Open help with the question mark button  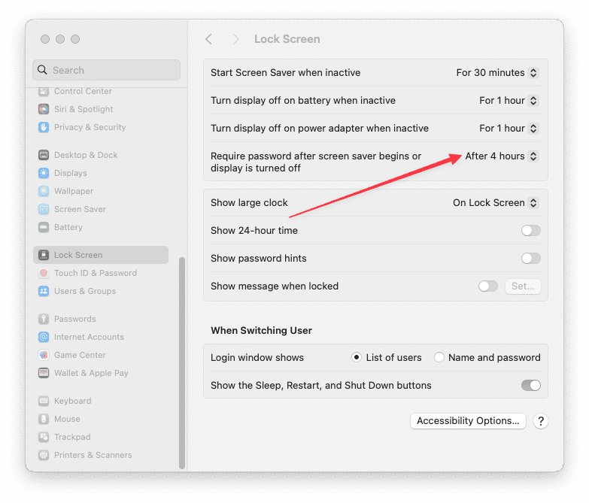point(541,421)
